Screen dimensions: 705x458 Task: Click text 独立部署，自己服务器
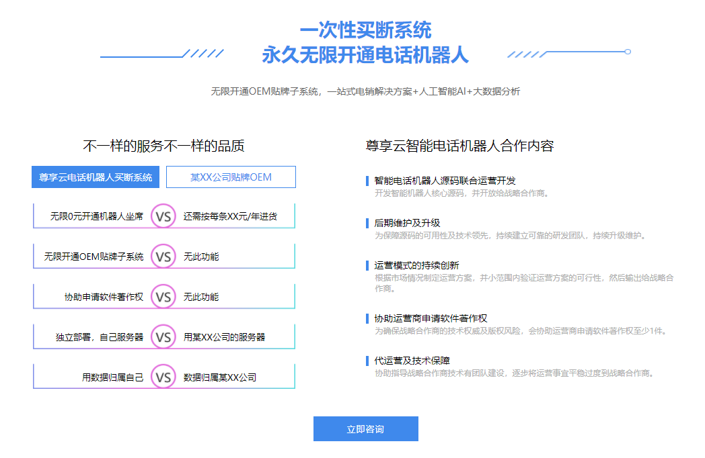click(100, 336)
